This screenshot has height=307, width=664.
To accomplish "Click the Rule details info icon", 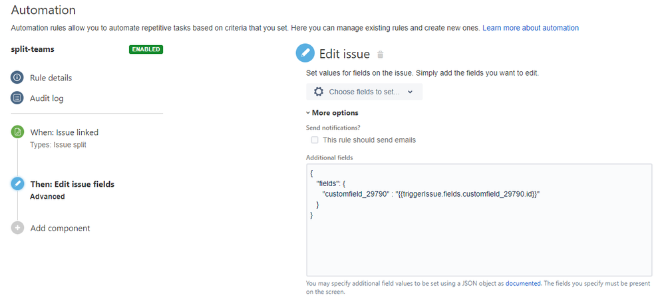I will coord(17,78).
